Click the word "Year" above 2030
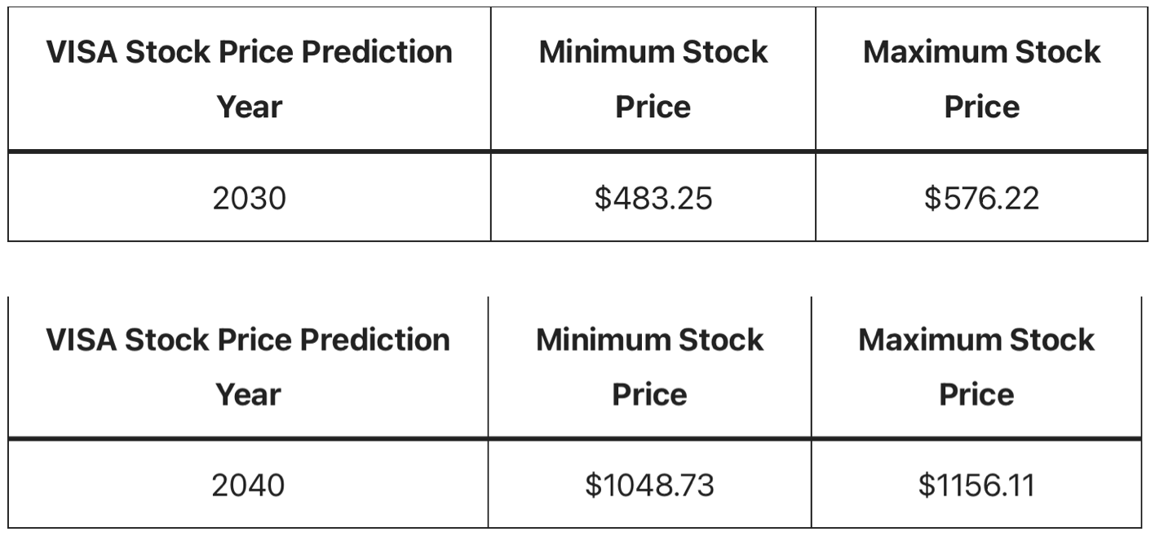1155x536 pixels. 249,108
